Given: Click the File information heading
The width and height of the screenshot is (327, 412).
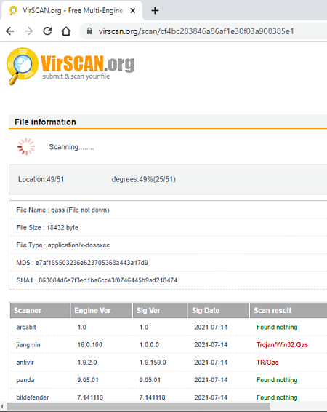Looking at the screenshot, I should click(45, 122).
